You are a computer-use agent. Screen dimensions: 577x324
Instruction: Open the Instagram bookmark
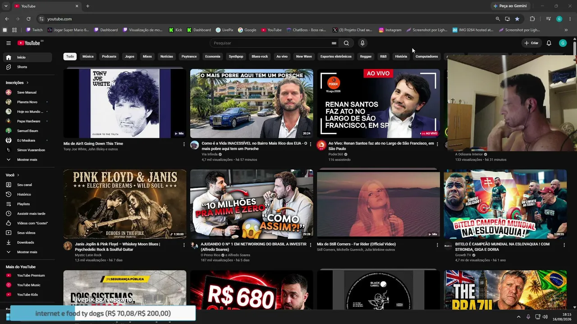point(390,30)
